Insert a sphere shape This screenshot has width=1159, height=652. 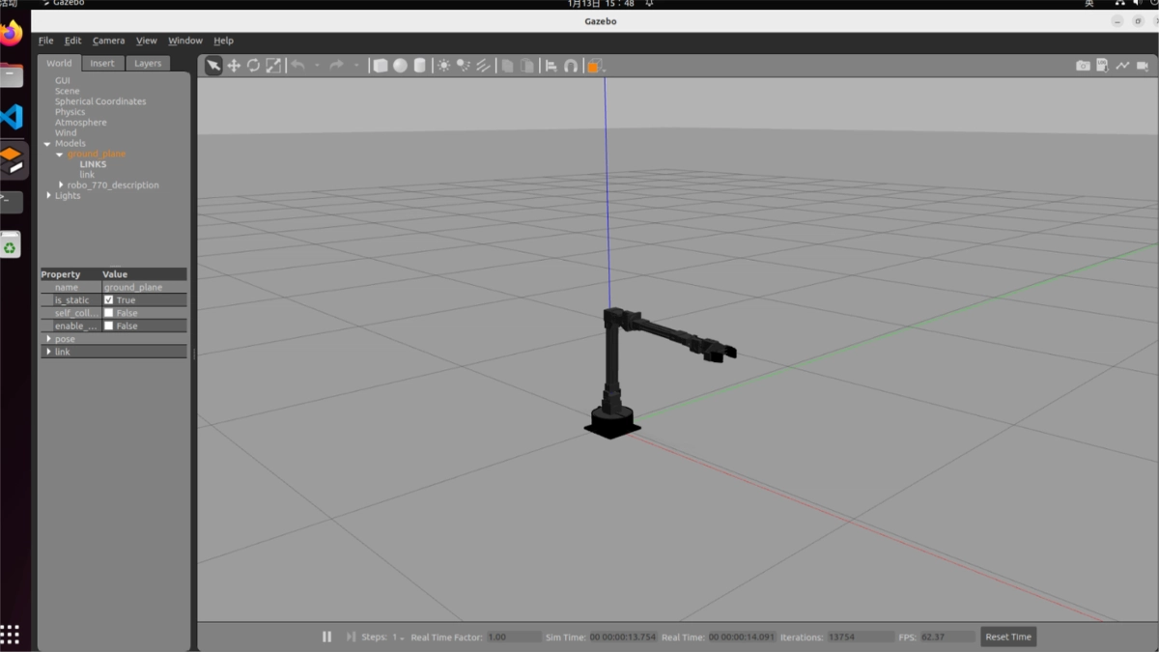click(x=400, y=66)
